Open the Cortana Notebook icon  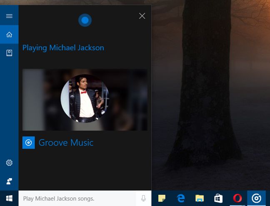click(x=9, y=53)
